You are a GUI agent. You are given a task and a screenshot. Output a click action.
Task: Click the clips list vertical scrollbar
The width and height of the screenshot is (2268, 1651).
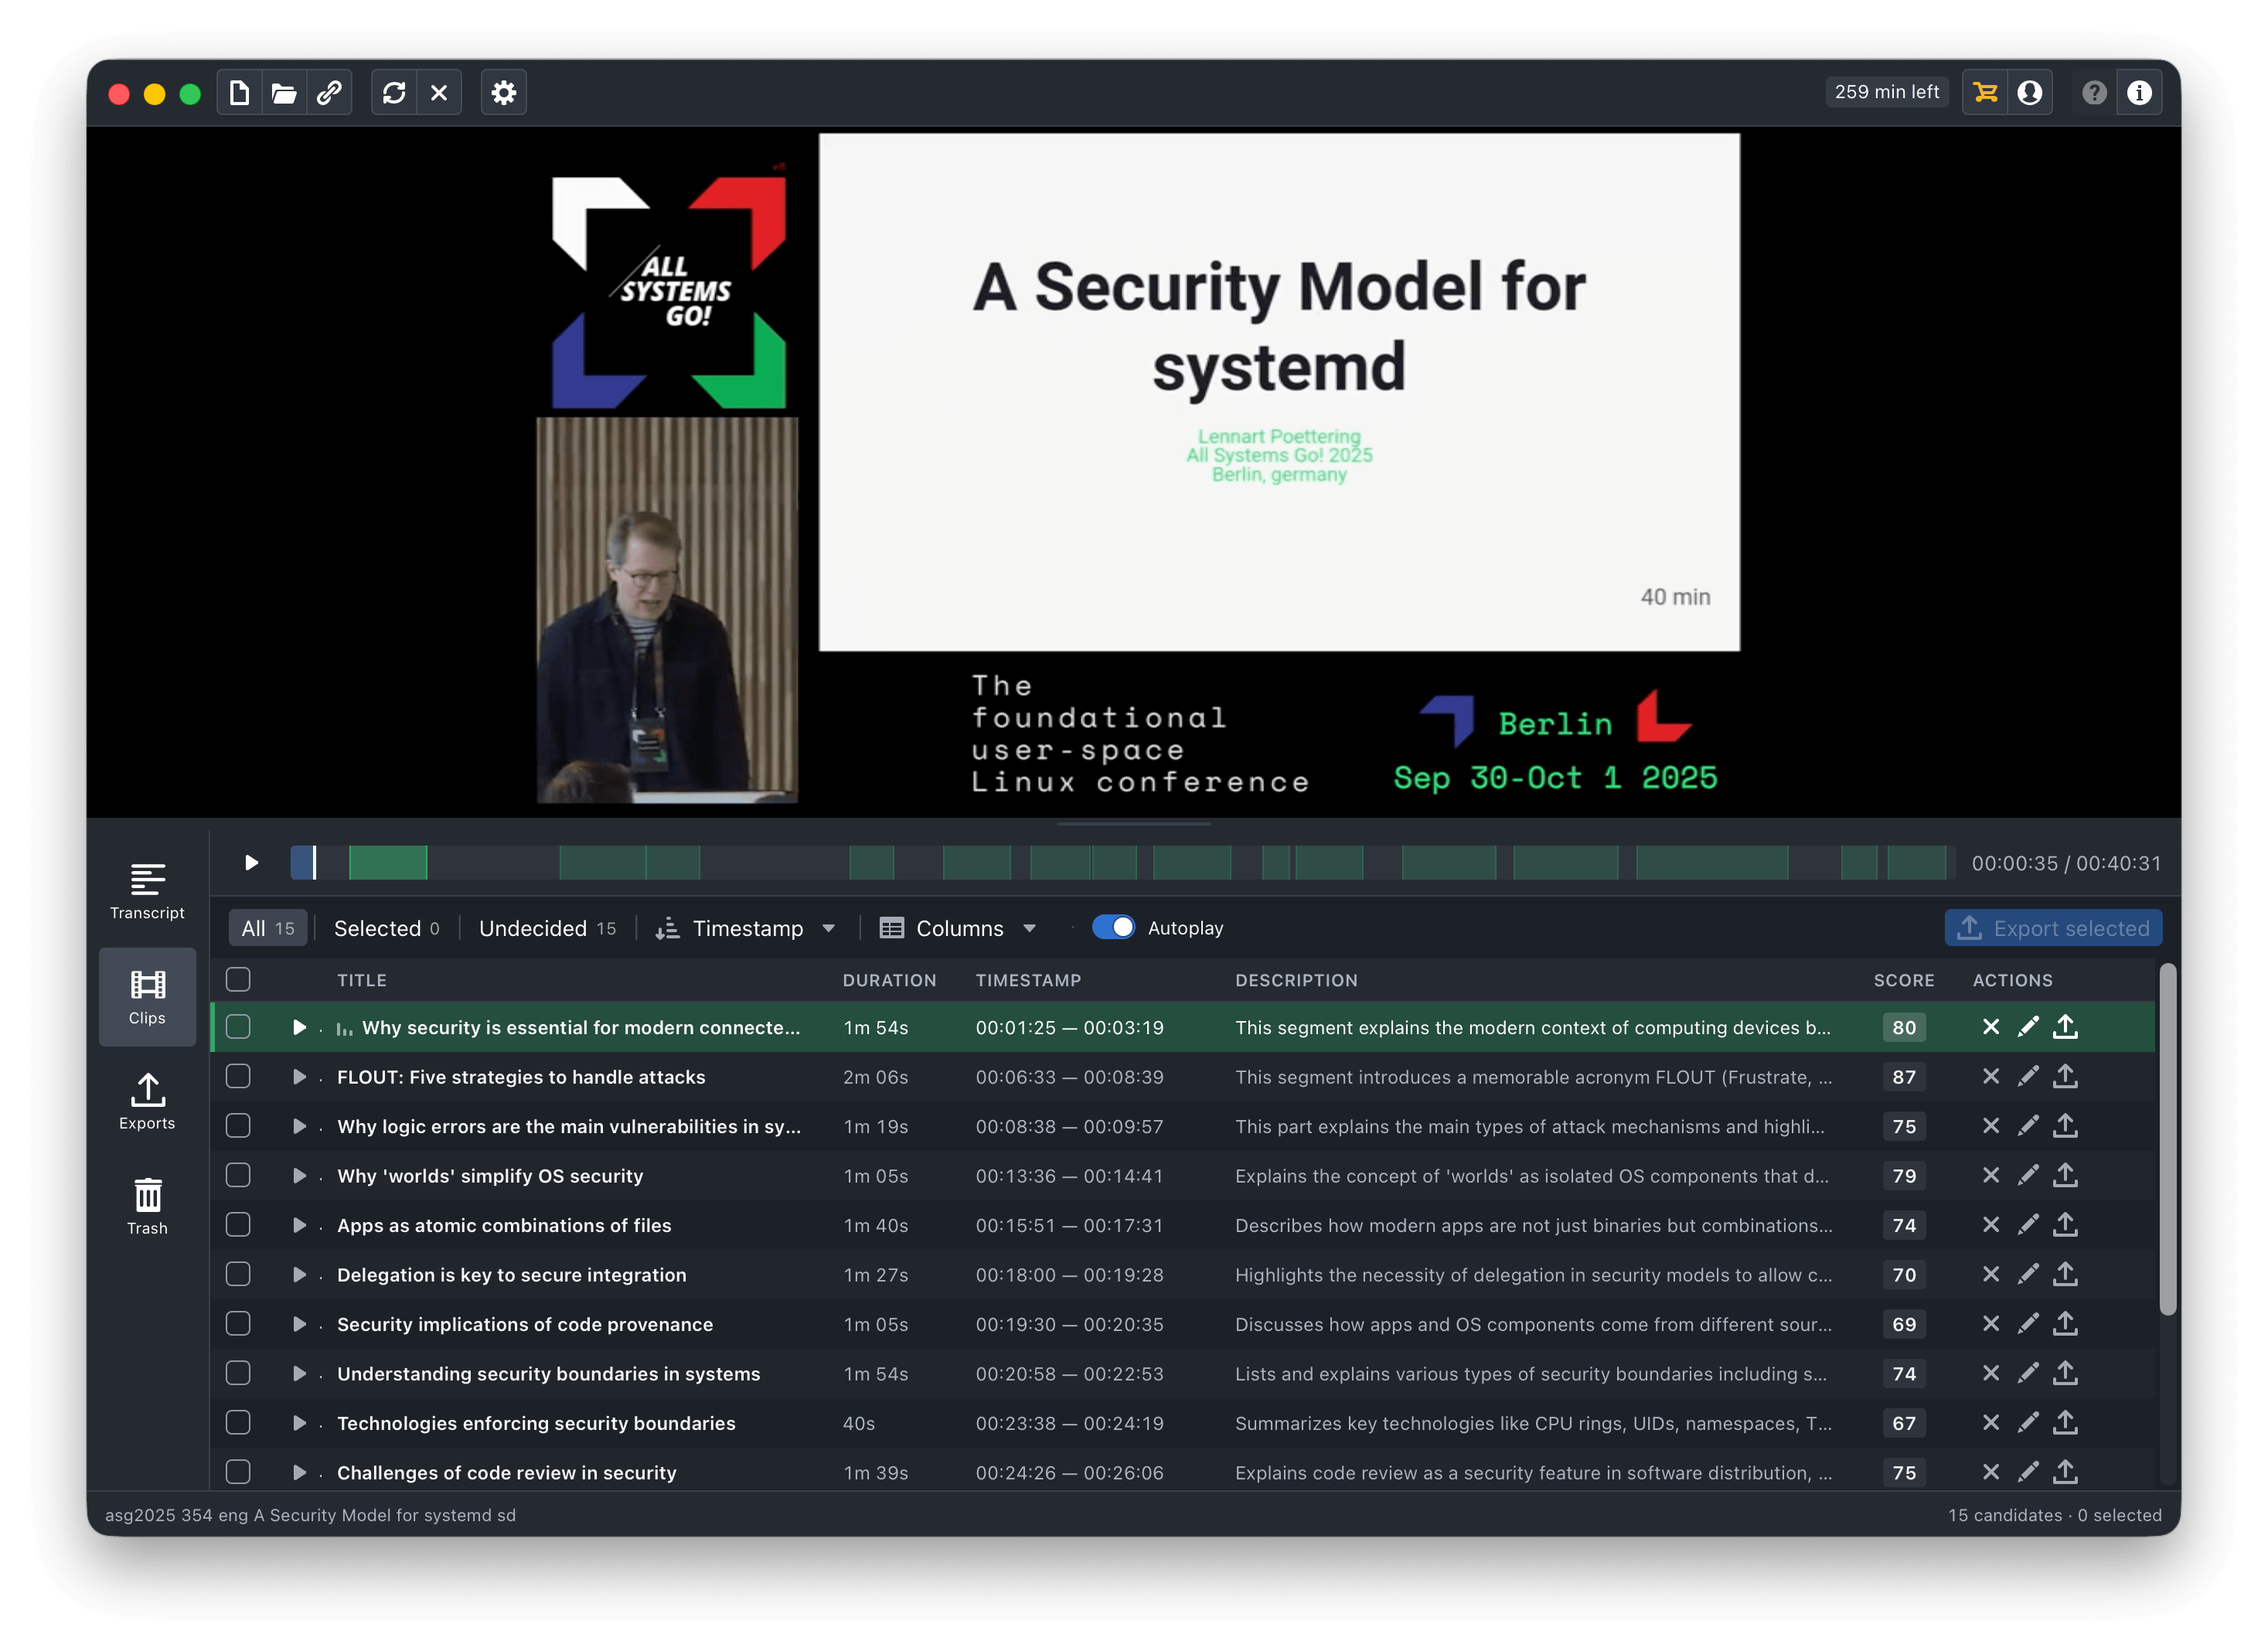click(2167, 1140)
